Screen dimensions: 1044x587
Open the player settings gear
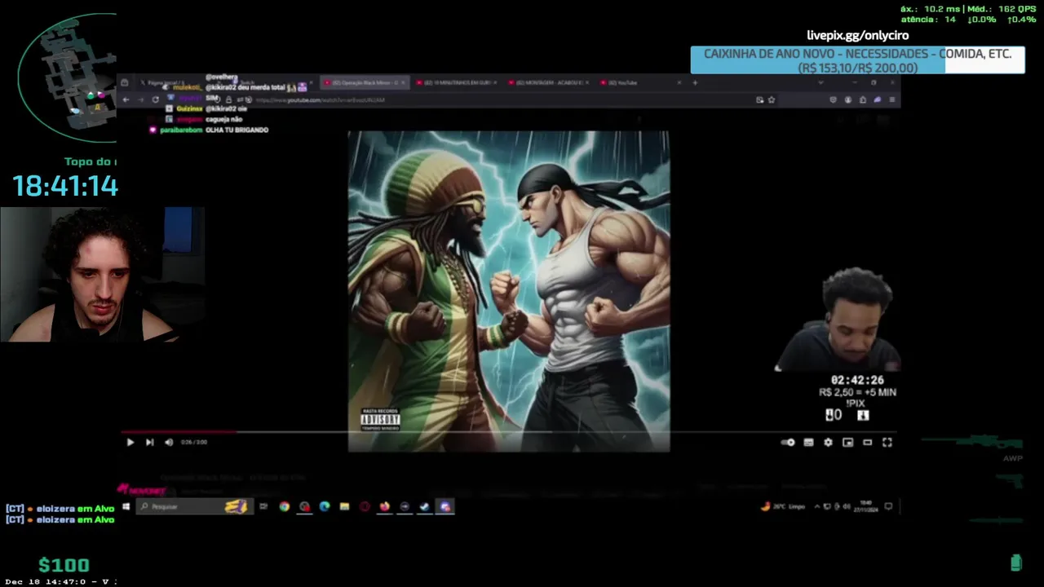[828, 442]
